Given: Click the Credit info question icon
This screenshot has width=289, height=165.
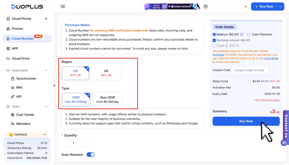Looking at the screenshot, I should click(x=227, y=46).
